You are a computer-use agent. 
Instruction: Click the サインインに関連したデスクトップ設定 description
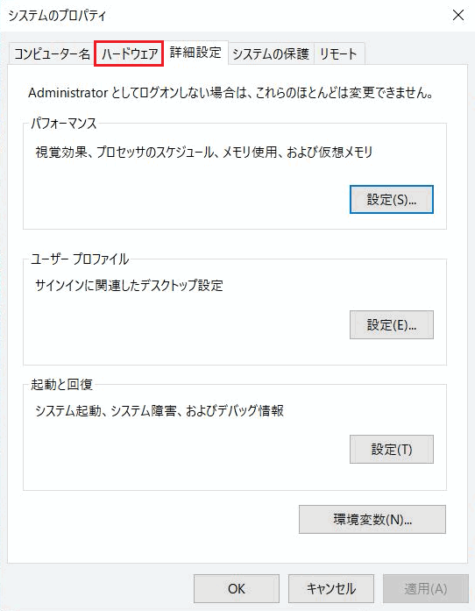point(129,286)
